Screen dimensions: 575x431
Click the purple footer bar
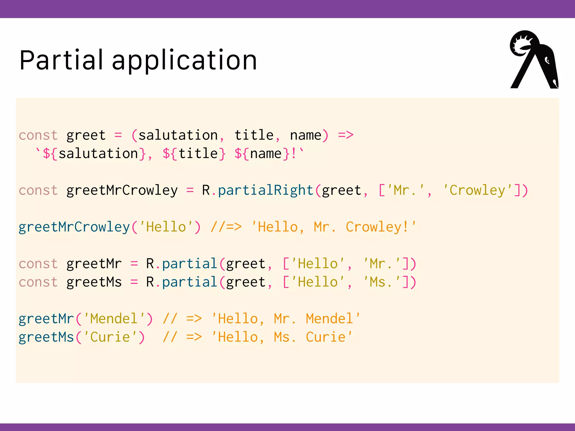click(287, 427)
